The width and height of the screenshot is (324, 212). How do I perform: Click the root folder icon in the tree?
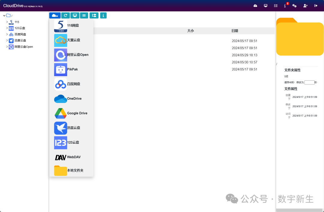point(8,16)
